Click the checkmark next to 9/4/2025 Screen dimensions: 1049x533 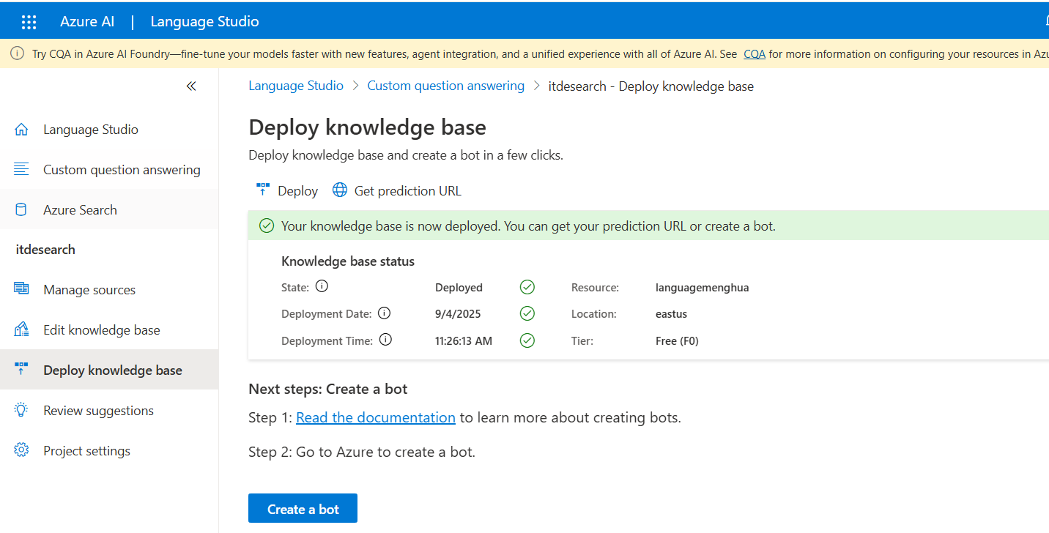[x=527, y=313]
